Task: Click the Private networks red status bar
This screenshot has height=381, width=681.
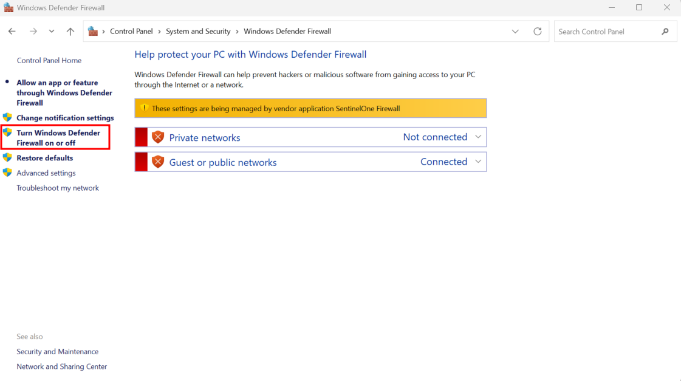Action: [x=141, y=137]
